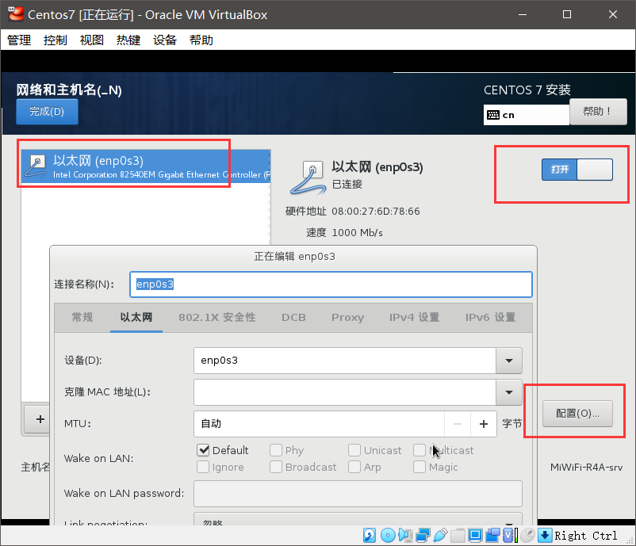Open the Link negotiation dropdown
Viewport: 636px width, 546px height.
[358, 519]
